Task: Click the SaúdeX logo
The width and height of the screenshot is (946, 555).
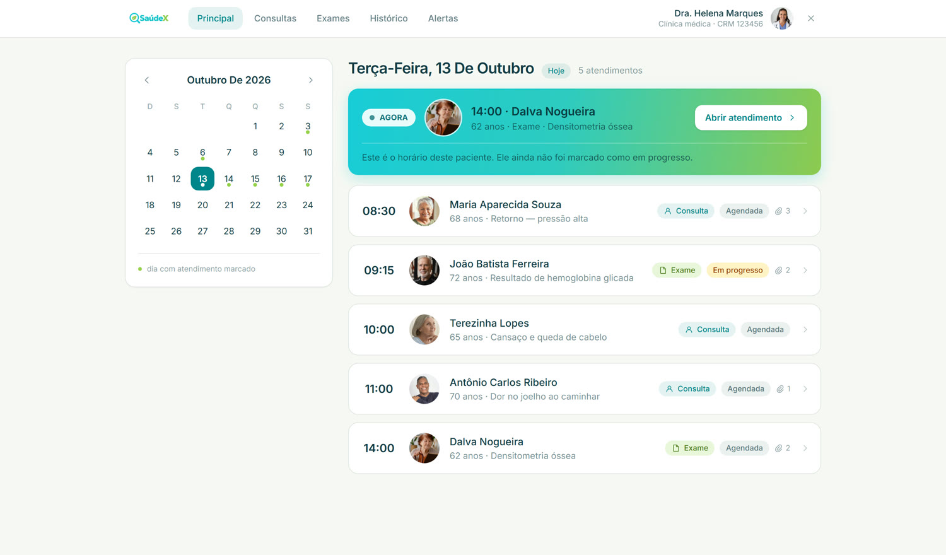Action: click(149, 18)
